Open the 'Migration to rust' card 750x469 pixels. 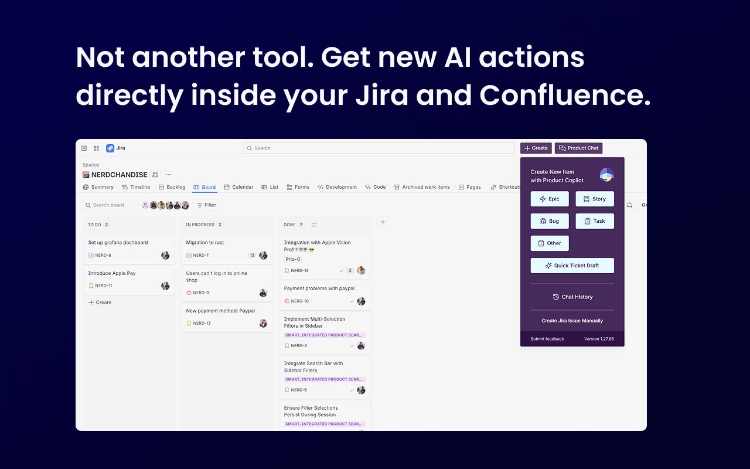[227, 249]
